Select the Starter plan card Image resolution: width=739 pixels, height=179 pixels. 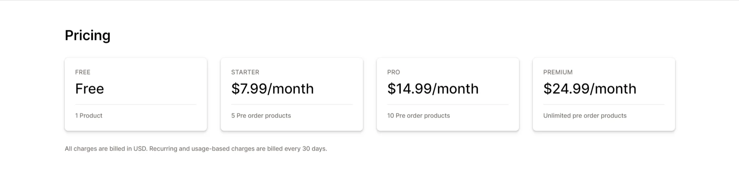coord(292,94)
